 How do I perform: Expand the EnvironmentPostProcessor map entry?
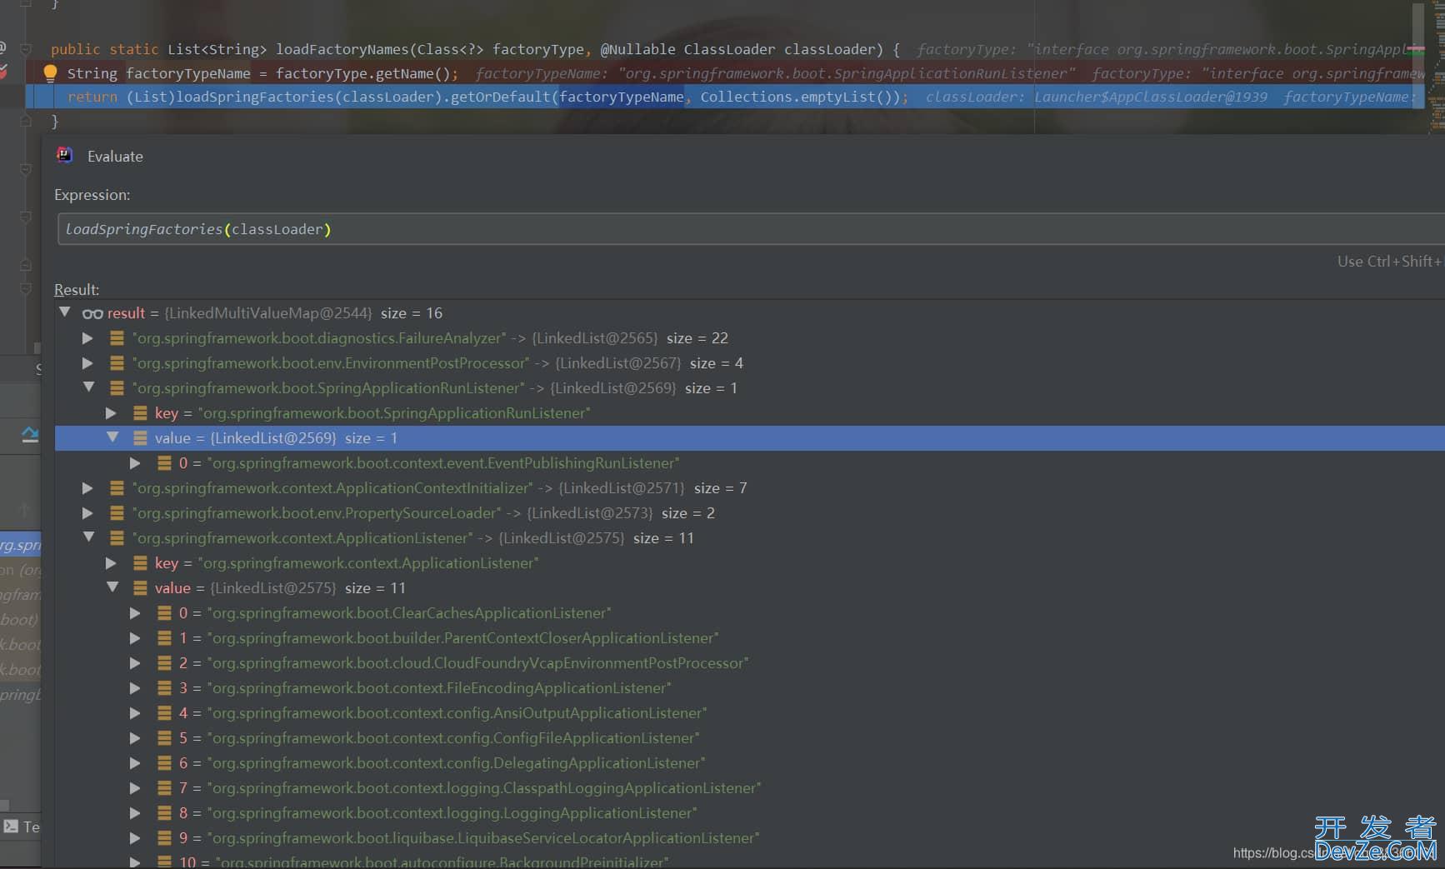(87, 363)
